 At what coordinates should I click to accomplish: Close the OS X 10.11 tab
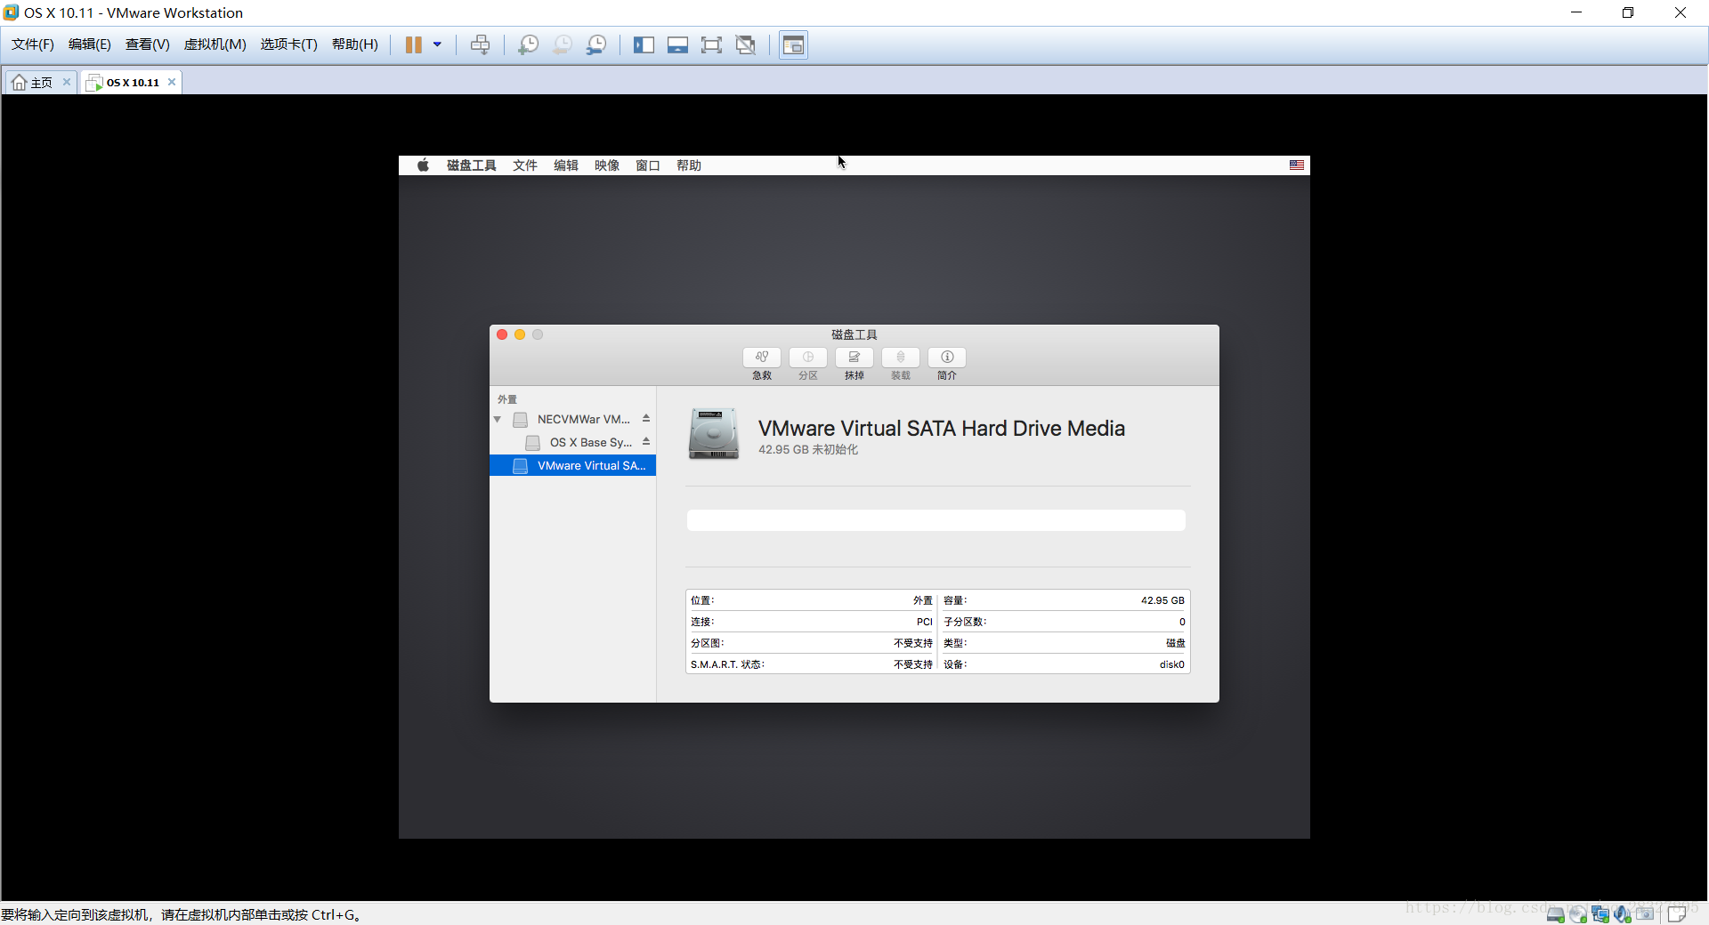[x=172, y=82]
